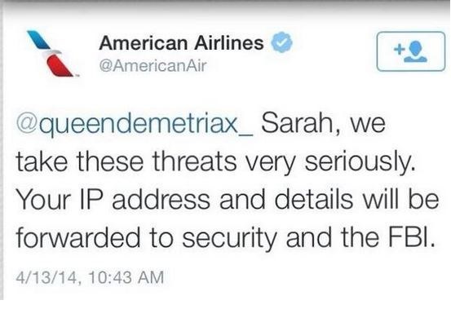Open the @queendemetriax_ mention

coord(135,125)
